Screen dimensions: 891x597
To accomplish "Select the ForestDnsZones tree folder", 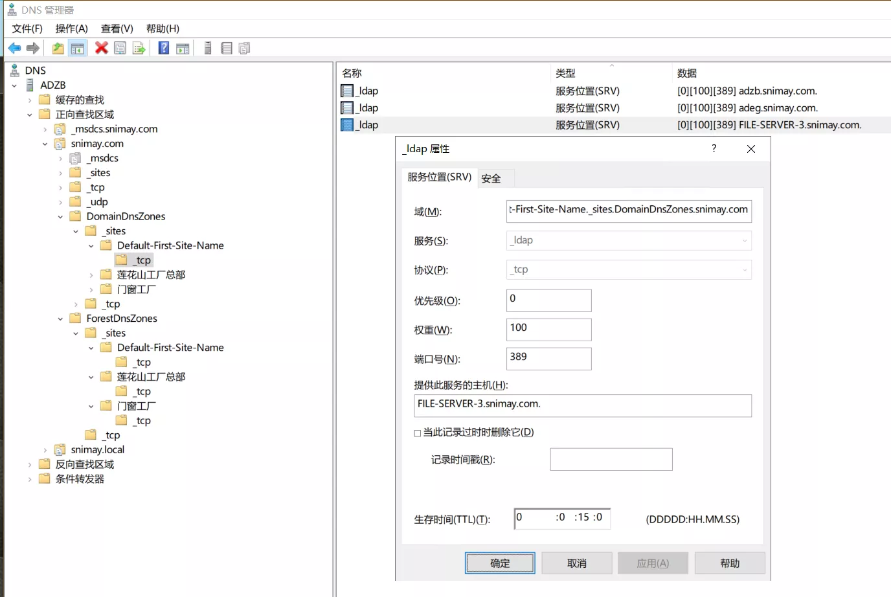I will click(x=122, y=319).
